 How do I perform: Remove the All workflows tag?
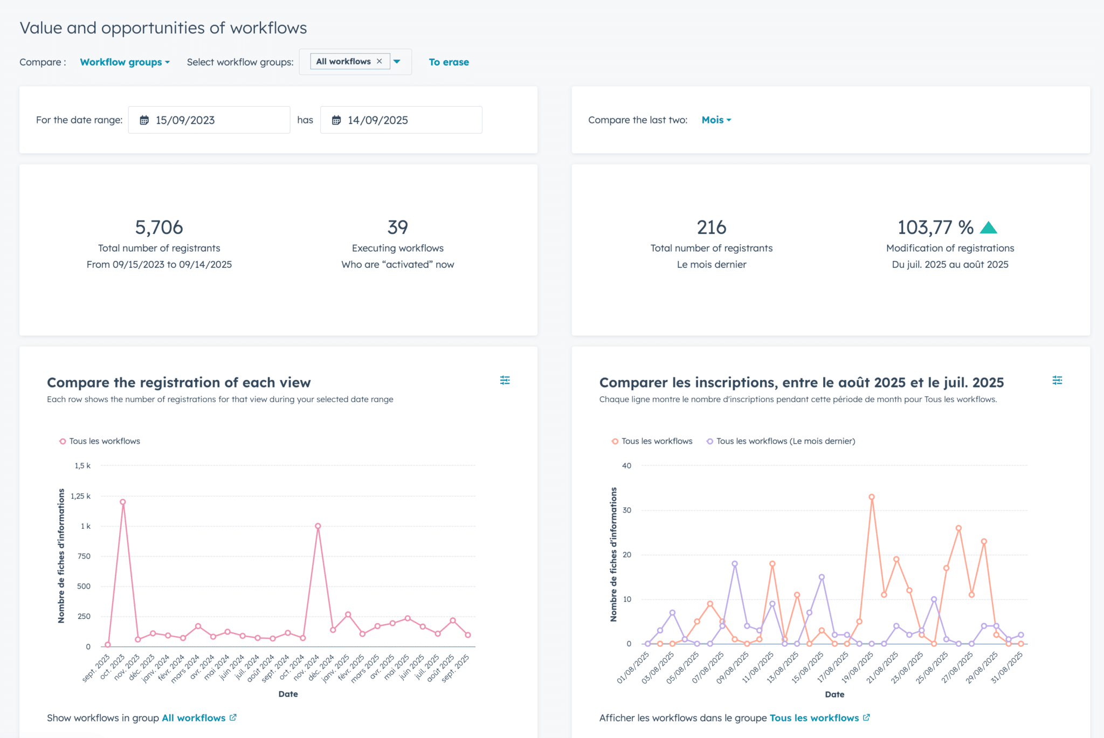[379, 61]
